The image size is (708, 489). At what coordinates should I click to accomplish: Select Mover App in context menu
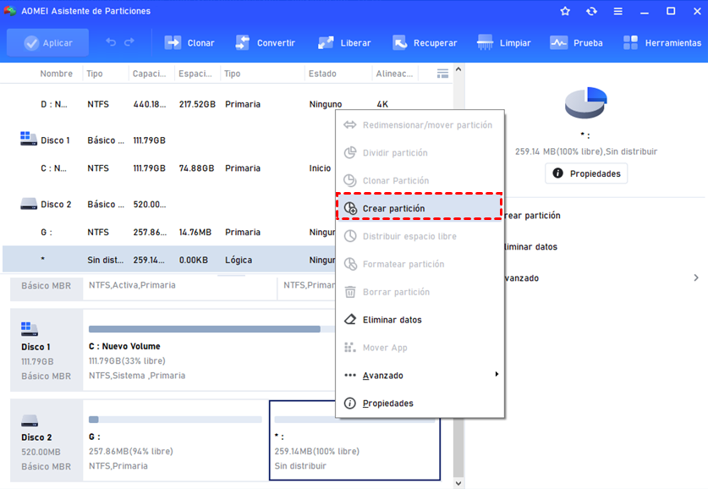[x=420, y=348]
